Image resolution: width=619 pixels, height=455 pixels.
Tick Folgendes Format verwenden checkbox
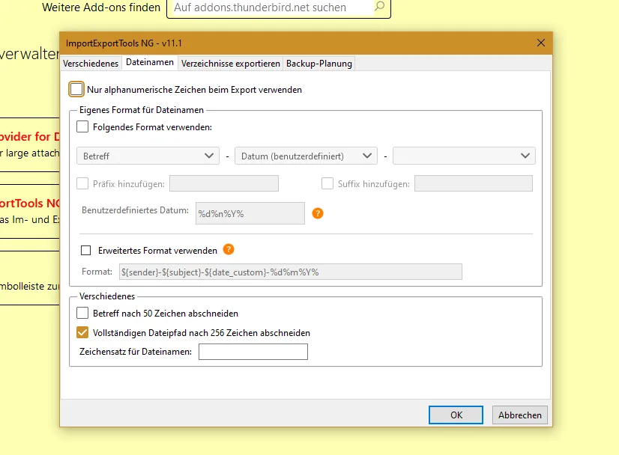coord(82,126)
